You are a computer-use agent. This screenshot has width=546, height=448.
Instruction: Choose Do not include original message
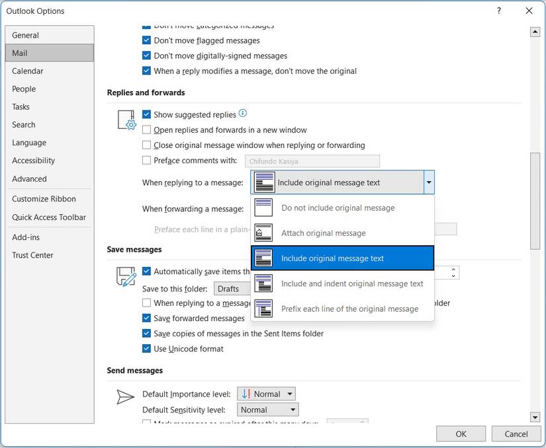click(343, 207)
